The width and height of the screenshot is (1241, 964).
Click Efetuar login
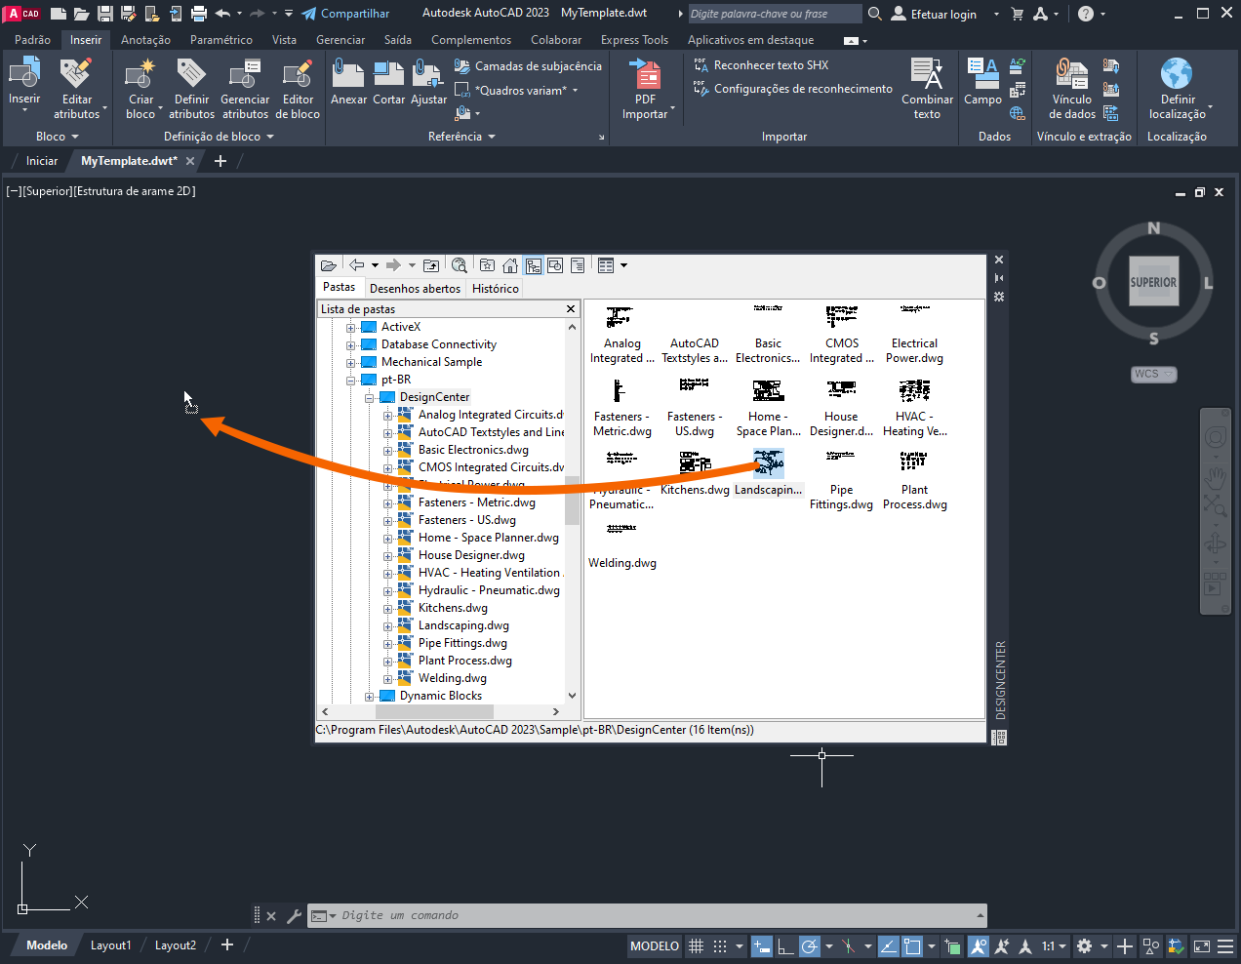[934, 14]
